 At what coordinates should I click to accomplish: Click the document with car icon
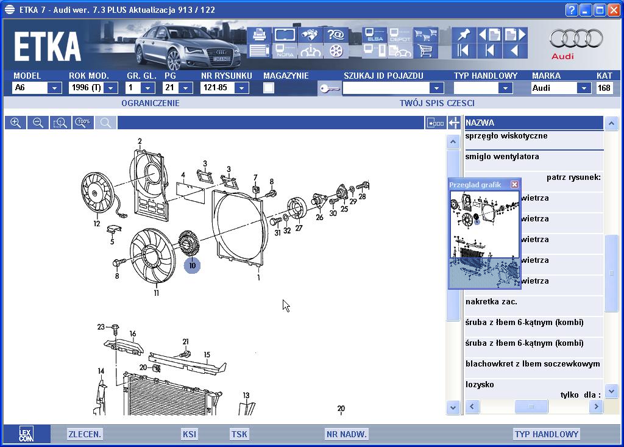coord(400,51)
